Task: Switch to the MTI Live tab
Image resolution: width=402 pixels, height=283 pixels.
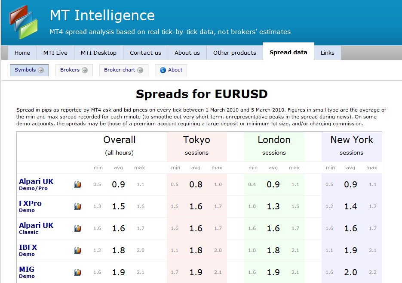Action: 55,53
